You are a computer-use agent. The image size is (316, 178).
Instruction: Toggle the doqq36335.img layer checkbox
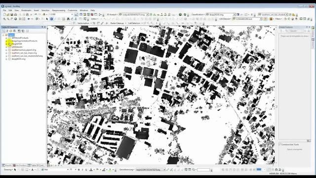pyautogui.click(x=9, y=59)
